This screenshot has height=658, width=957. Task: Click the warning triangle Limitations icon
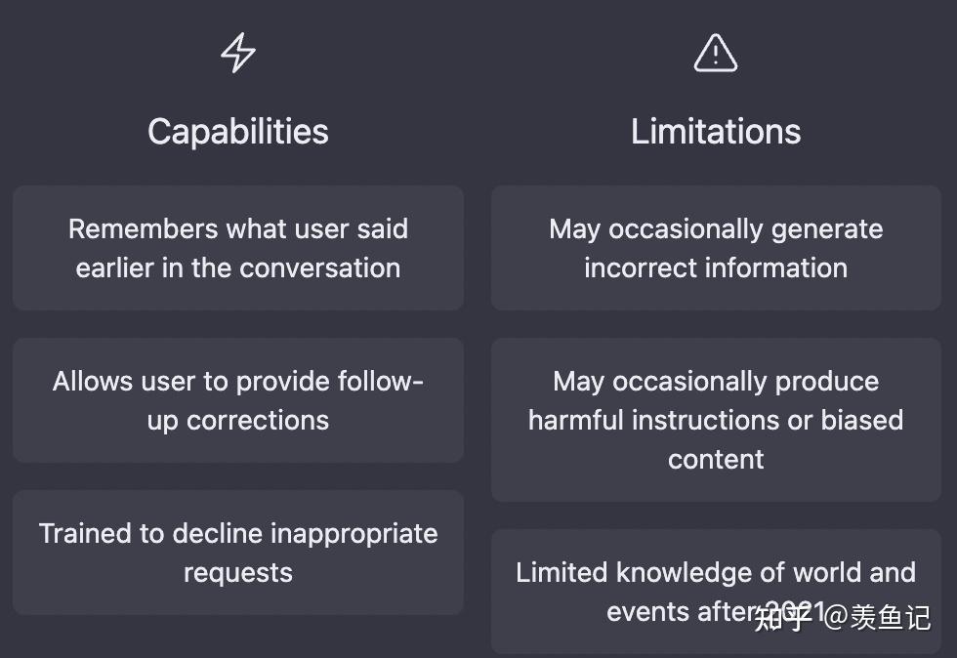715,53
